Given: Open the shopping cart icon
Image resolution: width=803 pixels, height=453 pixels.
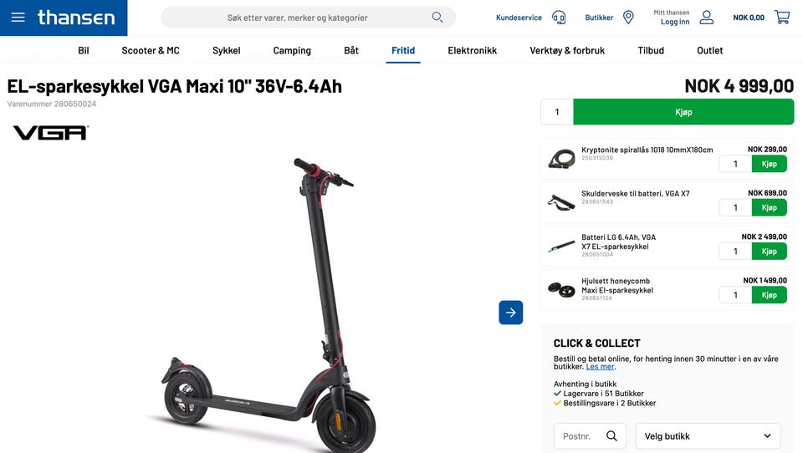Looking at the screenshot, I should pos(782,18).
